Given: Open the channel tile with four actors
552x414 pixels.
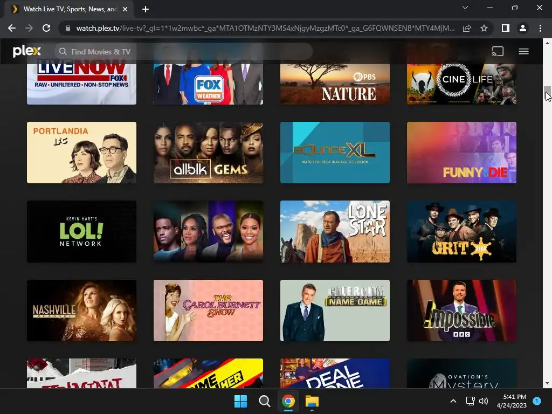Looking at the screenshot, I should tap(209, 232).
